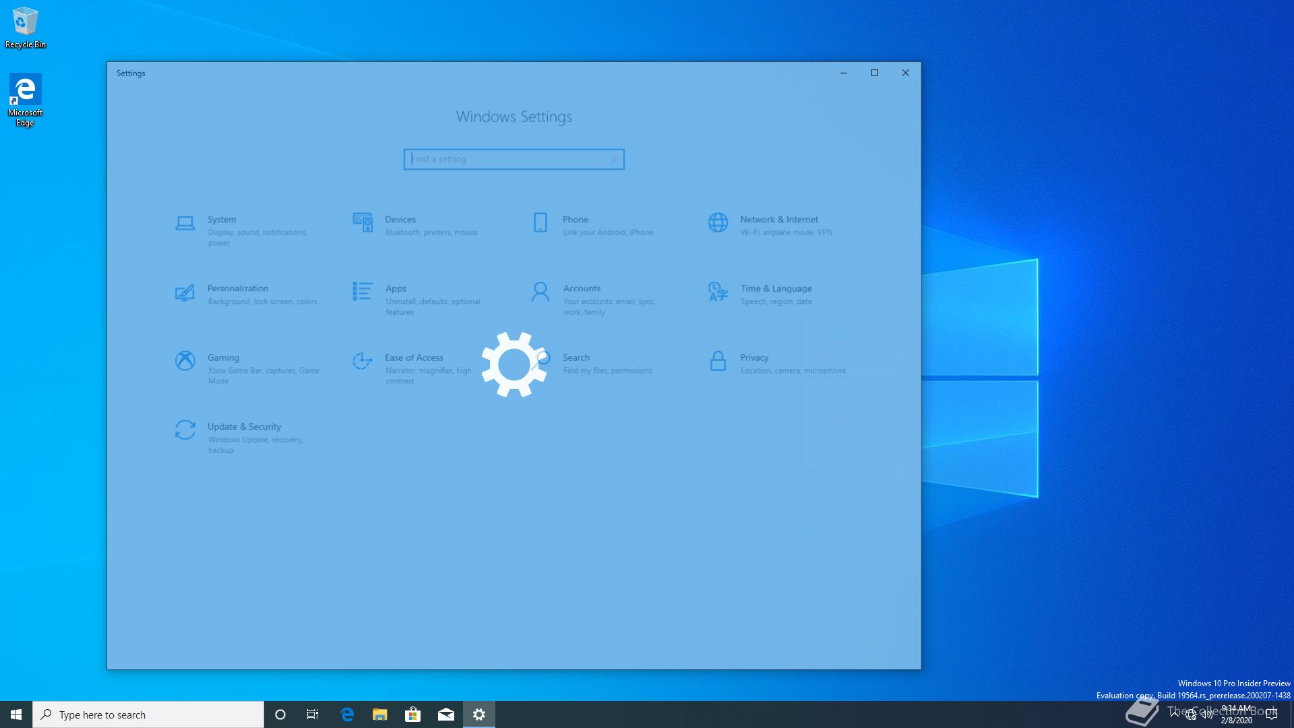The image size is (1294, 728).
Task: Click 'Display, sound, notifications' description text
Action: 257,233
